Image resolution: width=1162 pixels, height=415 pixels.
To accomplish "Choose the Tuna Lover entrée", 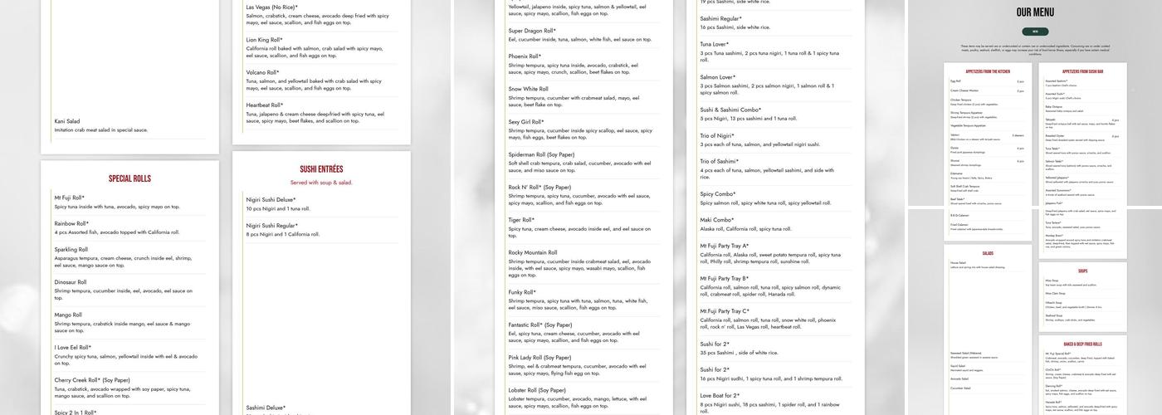I will click(x=714, y=44).
